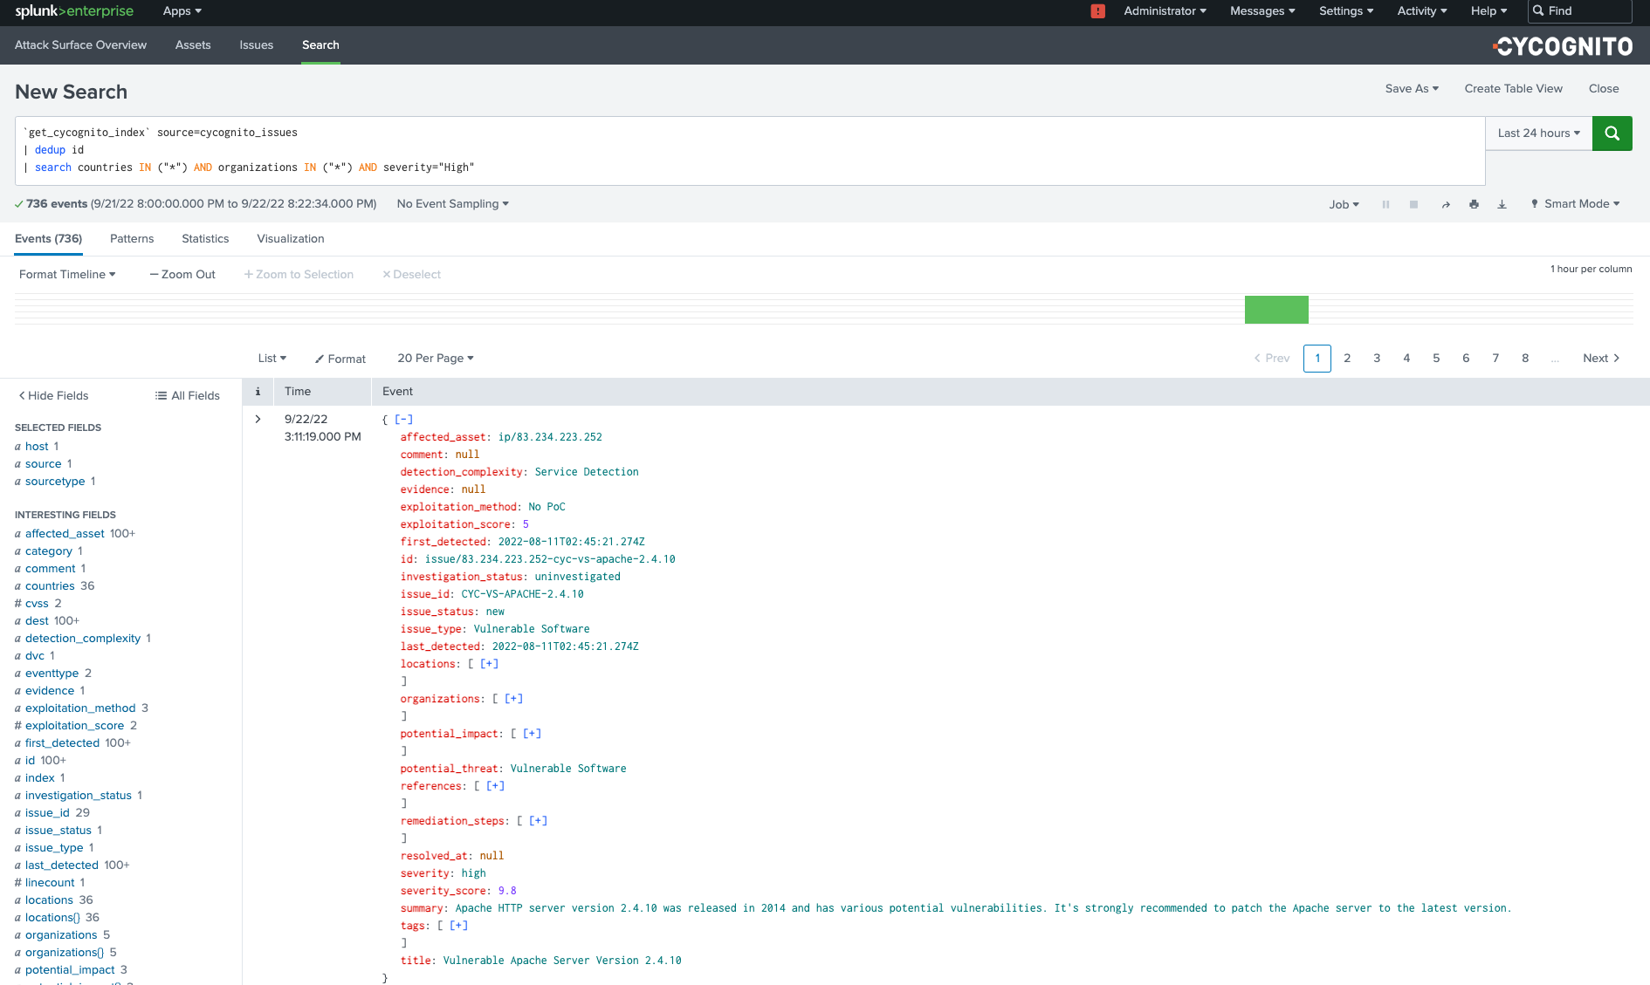Stop the search job

1413,204
